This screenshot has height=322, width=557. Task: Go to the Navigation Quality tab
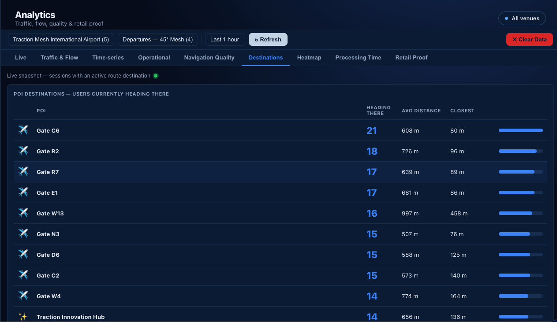(x=209, y=58)
